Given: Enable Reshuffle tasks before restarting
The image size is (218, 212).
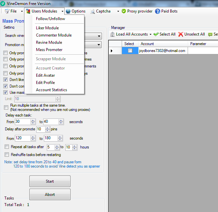Looking at the screenshot, I should click(7, 155).
